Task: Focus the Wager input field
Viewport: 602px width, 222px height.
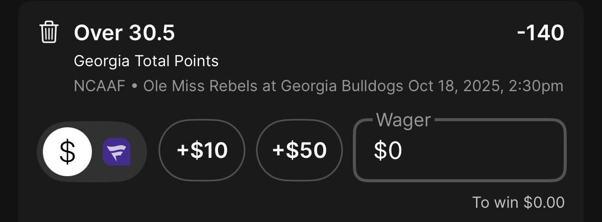Action: click(460, 151)
